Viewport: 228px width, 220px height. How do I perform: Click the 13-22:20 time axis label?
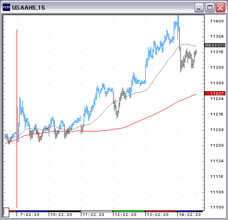click(x=158, y=214)
